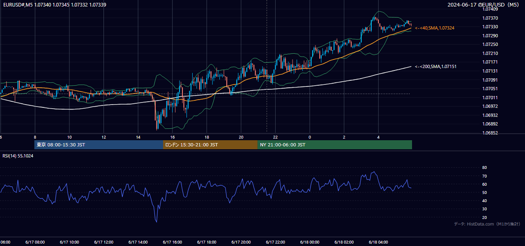Click price axis label 1.07051
This screenshot has height=246, width=525.
click(490, 89)
